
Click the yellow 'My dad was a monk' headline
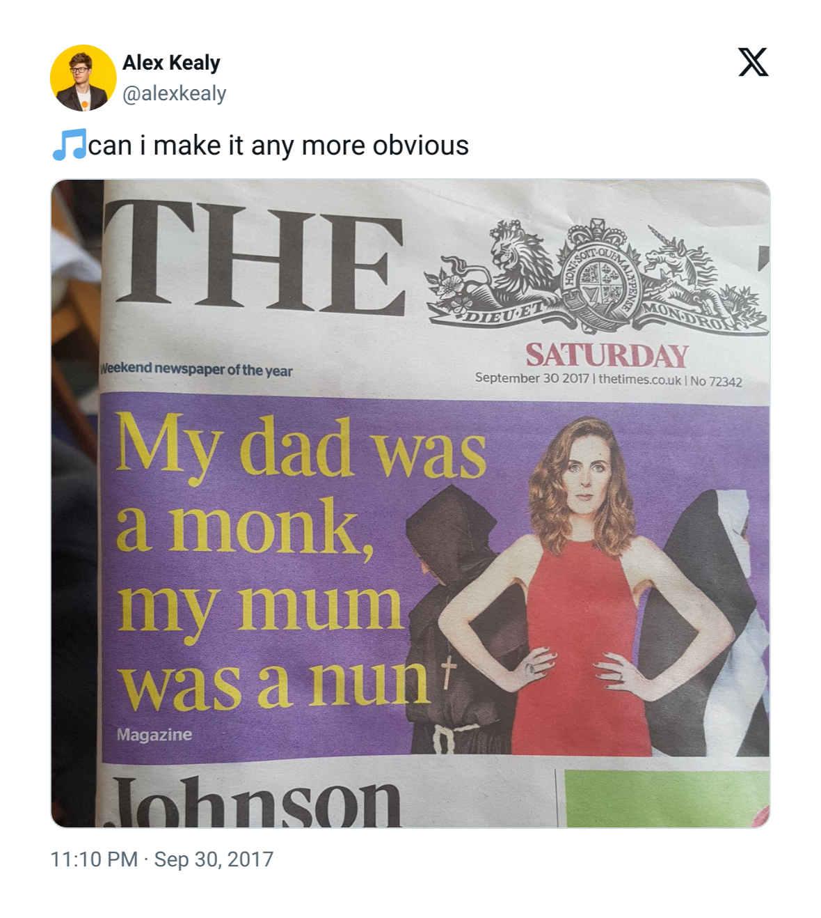301,561
